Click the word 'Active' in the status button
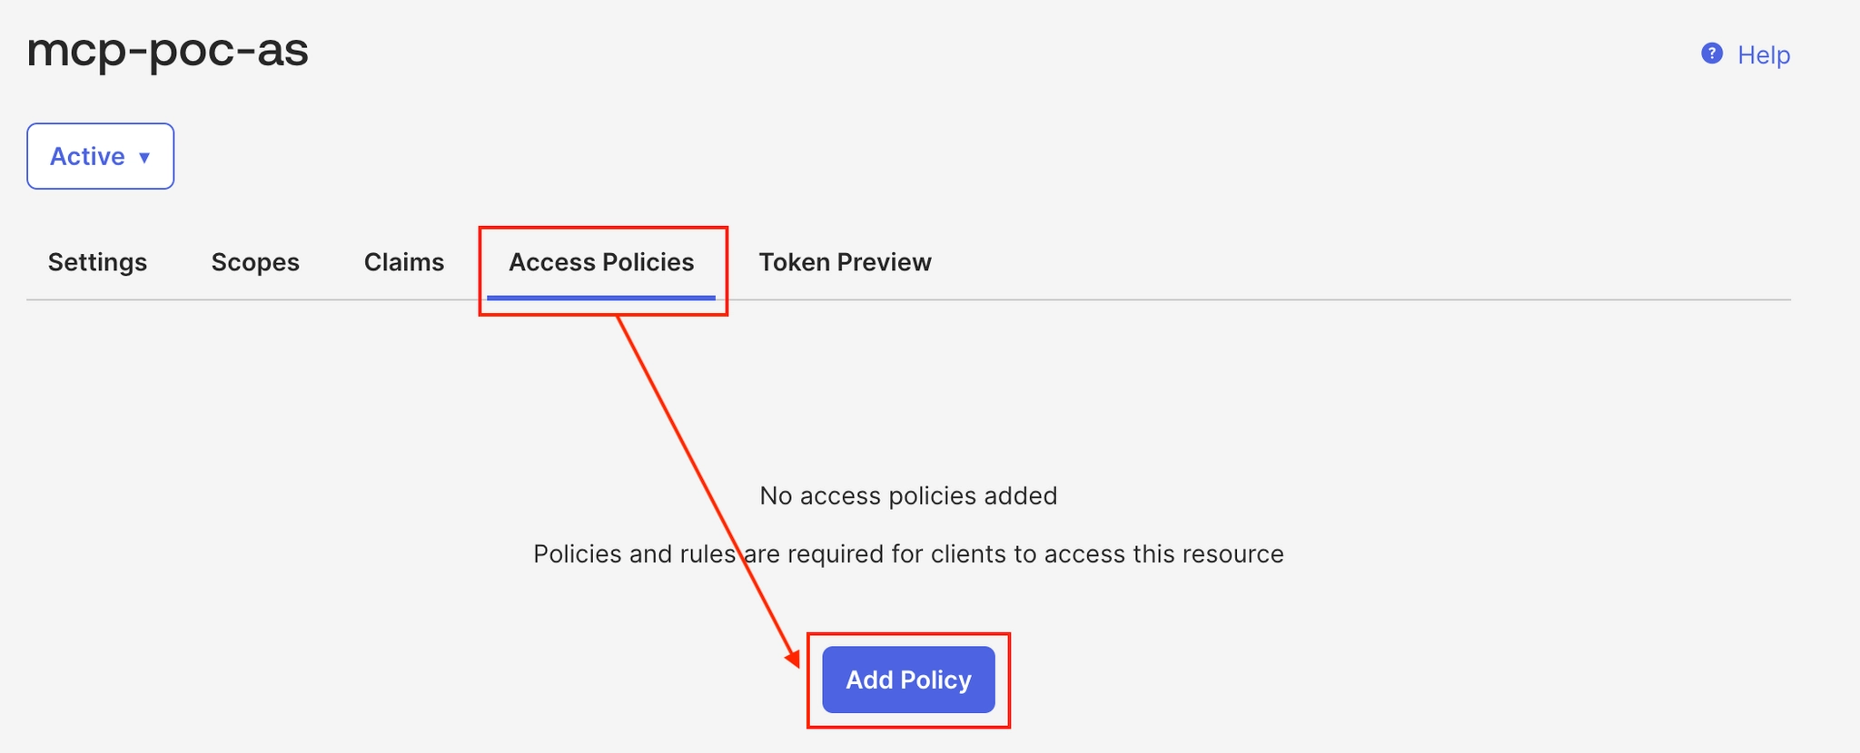Viewport: 1860px width, 753px height. click(x=87, y=157)
